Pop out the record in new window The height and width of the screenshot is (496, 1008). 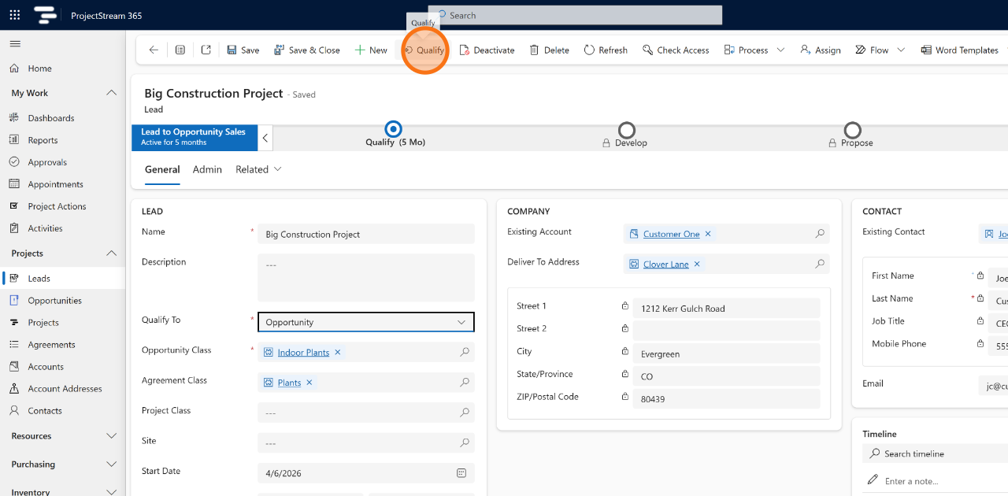point(206,50)
